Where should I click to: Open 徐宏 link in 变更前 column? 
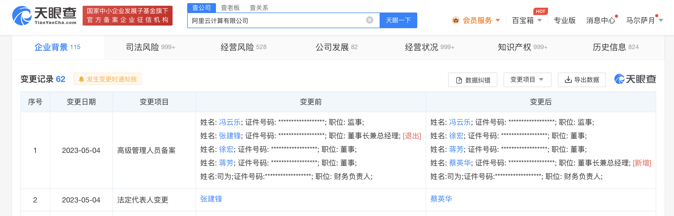click(226, 149)
